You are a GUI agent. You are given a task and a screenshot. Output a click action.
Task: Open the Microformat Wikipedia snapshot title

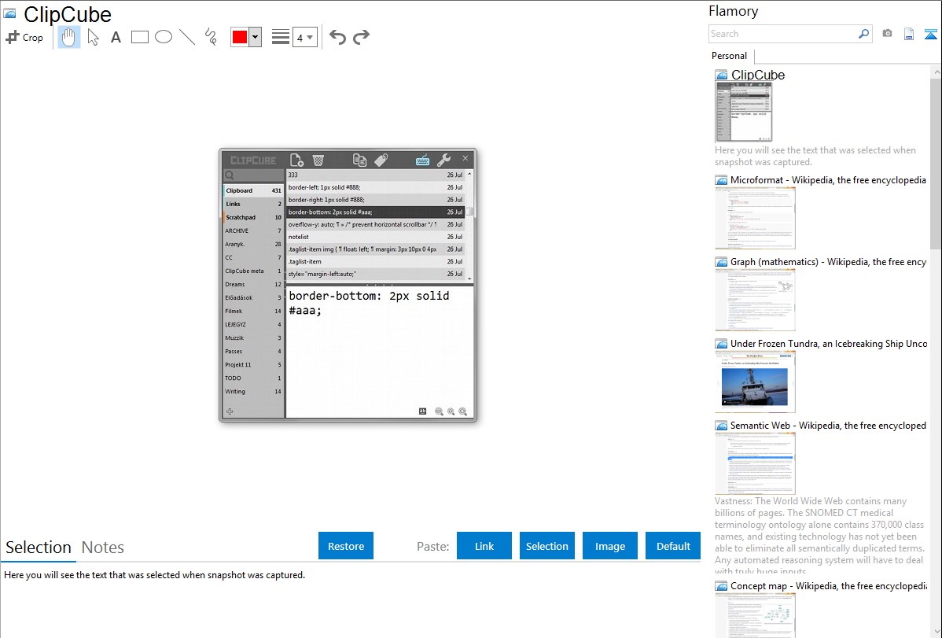[828, 180]
